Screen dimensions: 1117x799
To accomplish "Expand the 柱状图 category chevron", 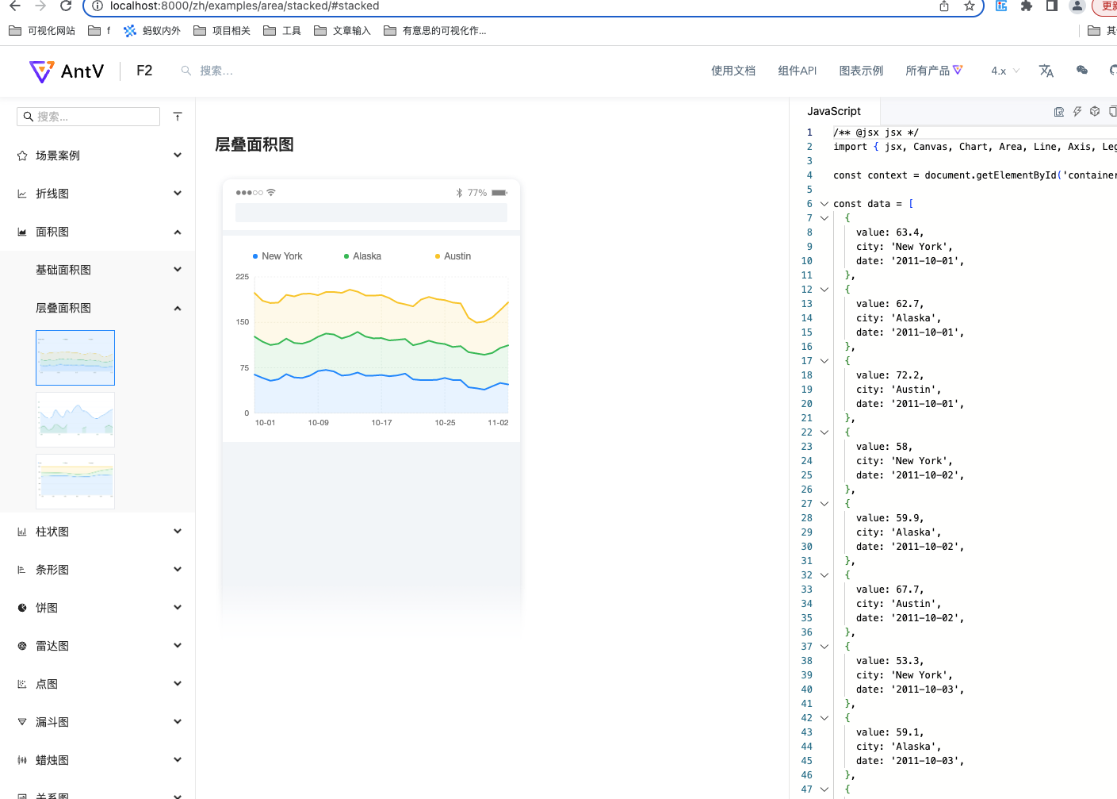I will pos(178,531).
